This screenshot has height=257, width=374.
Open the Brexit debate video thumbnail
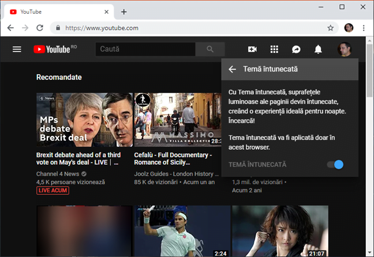(84, 120)
